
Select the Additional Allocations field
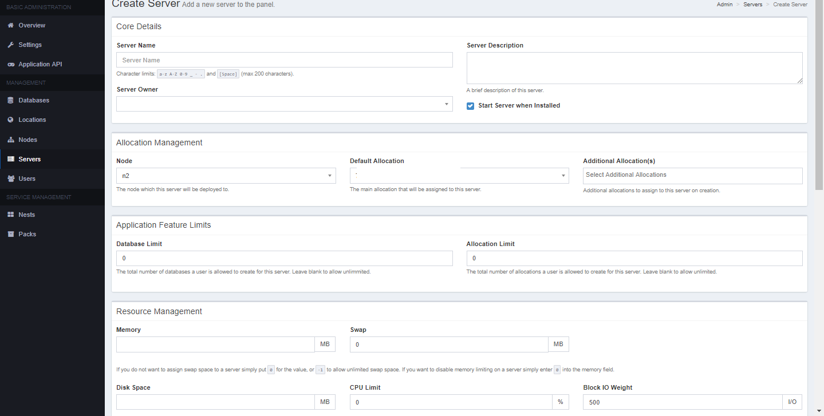point(692,176)
